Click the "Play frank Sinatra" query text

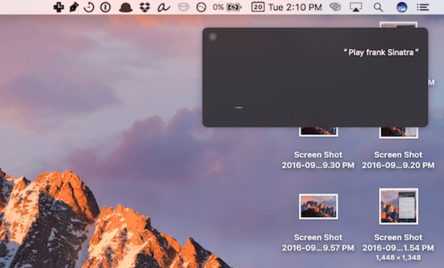click(381, 52)
